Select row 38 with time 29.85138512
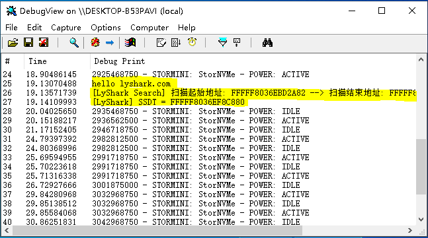 (x=209, y=204)
